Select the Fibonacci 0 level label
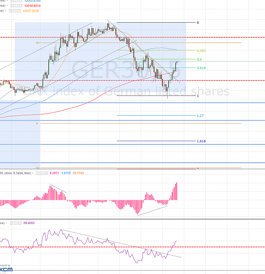The height and width of the screenshot is (274, 265). pos(198,22)
